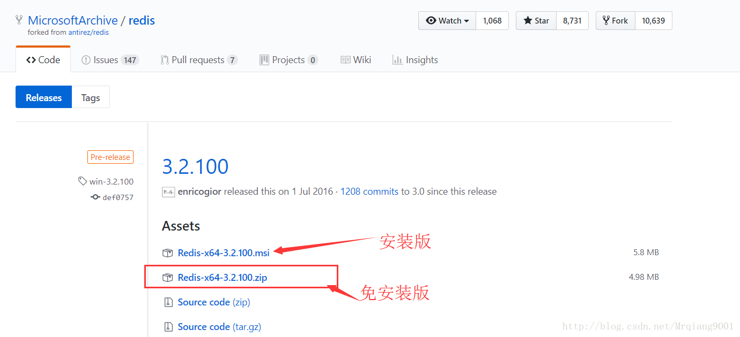Viewport: 740px width, 337px height.
Task: Click the package icon beside Redis-x64-3.2.100.zip
Action: (x=168, y=278)
